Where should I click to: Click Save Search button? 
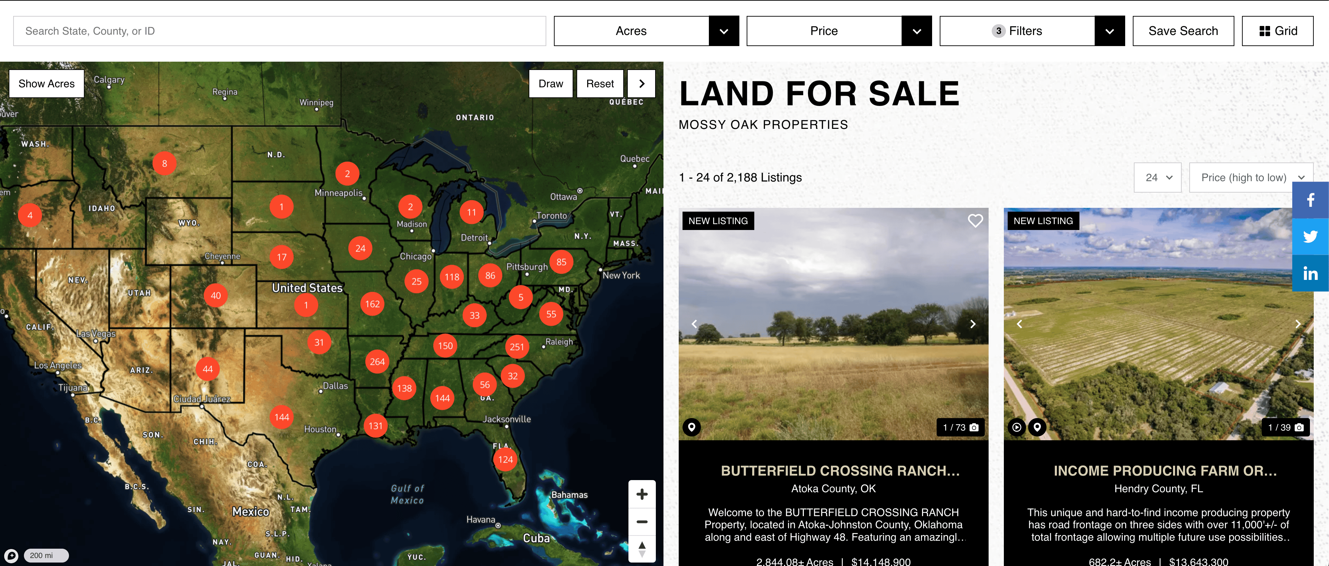1182,31
